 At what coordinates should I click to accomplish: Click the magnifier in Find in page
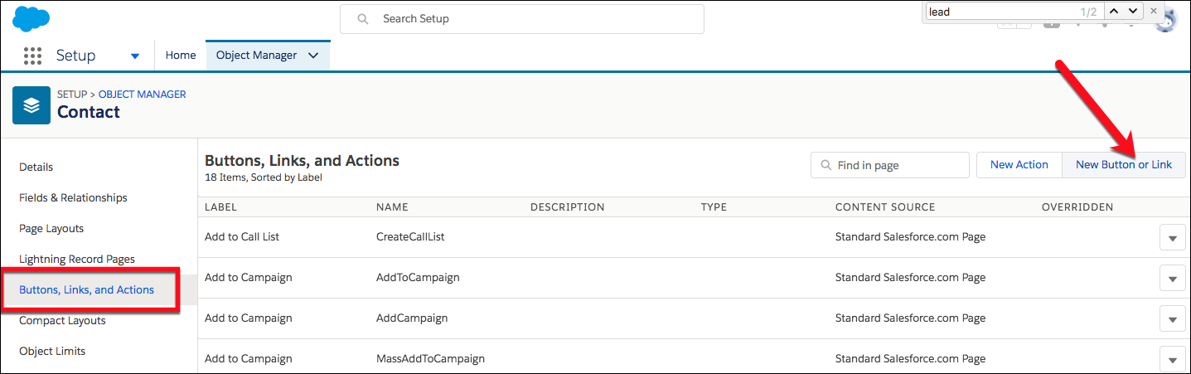point(825,165)
